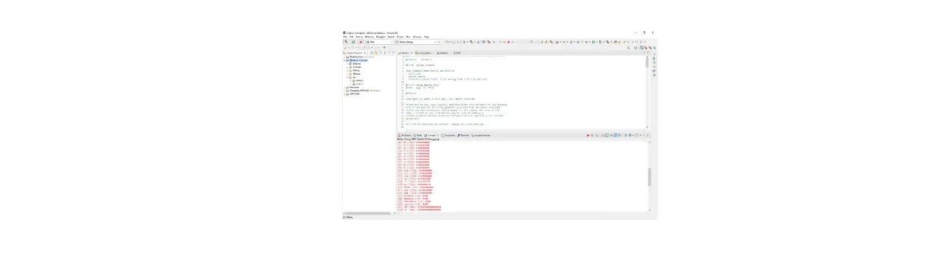Screen dimensions: 935x280
Task: Select the Project Explorer view tab
Action: pos(354,53)
